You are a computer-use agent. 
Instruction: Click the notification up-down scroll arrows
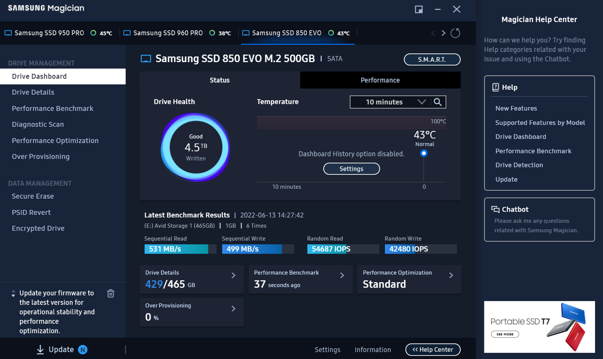pyautogui.click(x=13, y=294)
